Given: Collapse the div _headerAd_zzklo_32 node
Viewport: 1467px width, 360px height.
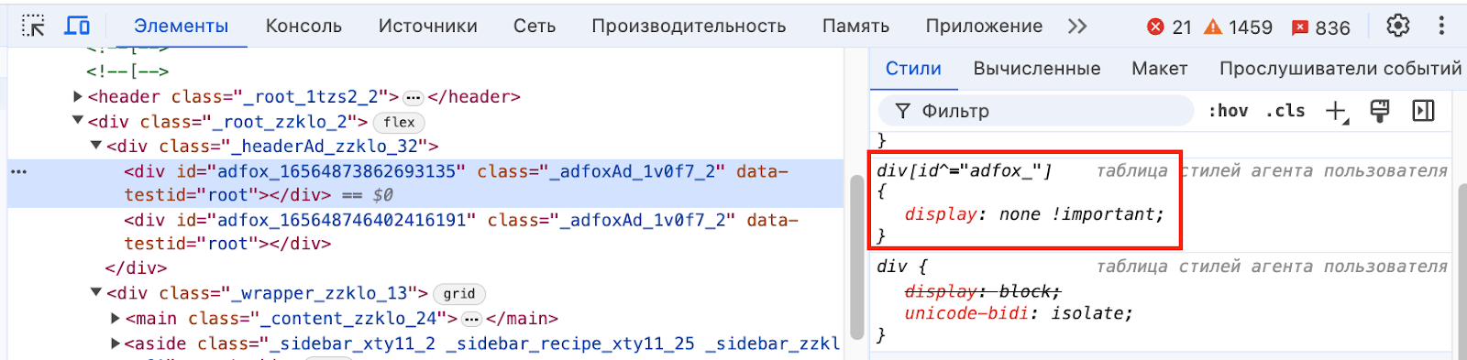Looking at the screenshot, I should [x=96, y=146].
